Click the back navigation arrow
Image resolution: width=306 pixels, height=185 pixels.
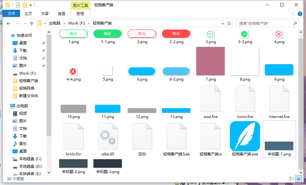pyautogui.click(x=8, y=24)
